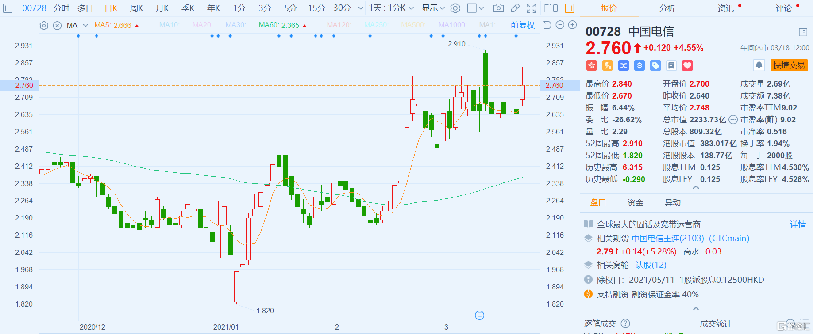Zoom in chart with plus icon
The width and height of the screenshot is (813, 334).
click(x=572, y=25)
